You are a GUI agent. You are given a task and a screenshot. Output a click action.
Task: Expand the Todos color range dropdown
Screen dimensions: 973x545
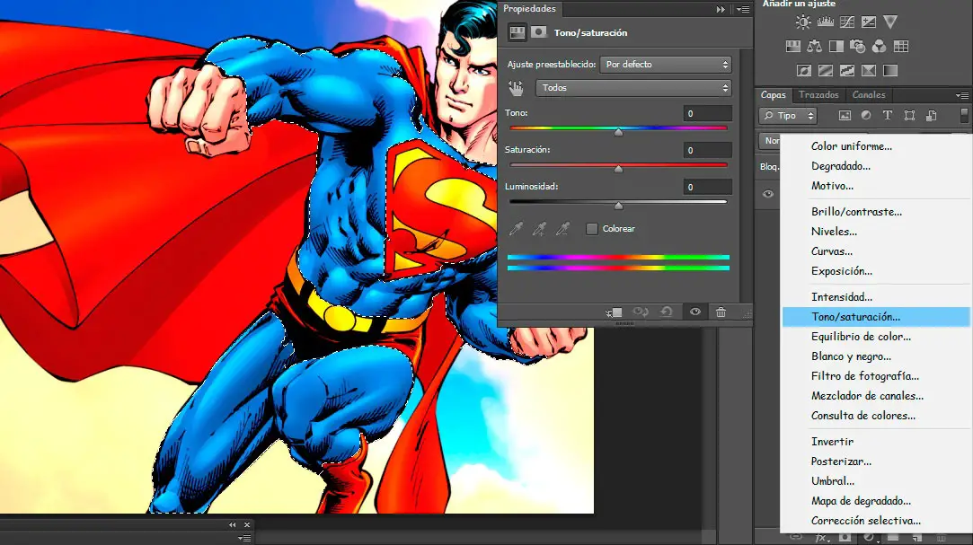(x=633, y=88)
